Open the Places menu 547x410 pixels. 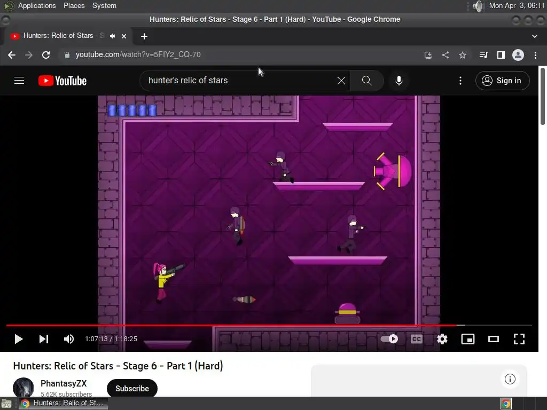74,5
